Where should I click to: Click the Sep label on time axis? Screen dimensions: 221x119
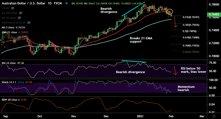[6, 116]
